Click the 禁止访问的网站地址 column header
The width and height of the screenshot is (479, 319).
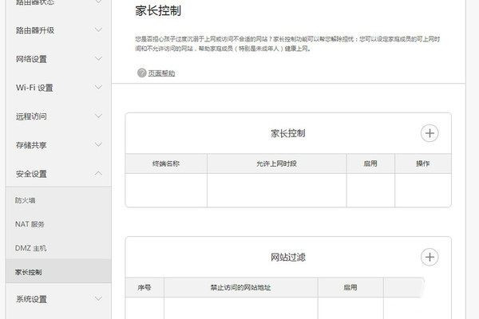pyautogui.click(x=240, y=287)
